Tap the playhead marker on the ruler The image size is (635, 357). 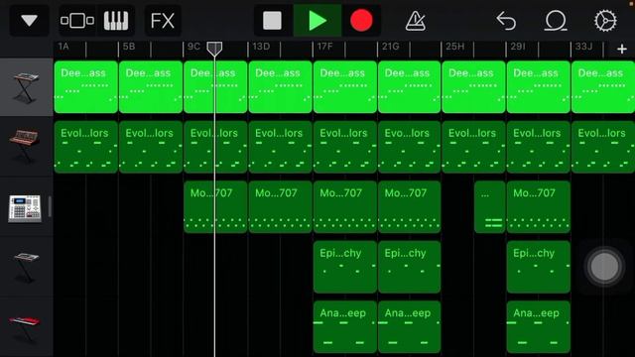tap(214, 49)
